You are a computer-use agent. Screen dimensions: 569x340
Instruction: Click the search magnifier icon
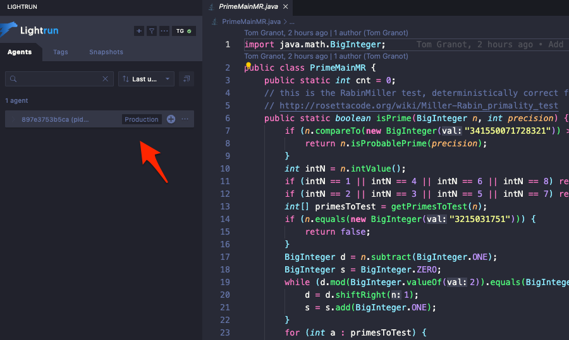[x=13, y=79]
